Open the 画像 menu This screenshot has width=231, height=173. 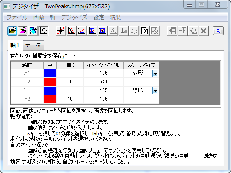pos(39,17)
